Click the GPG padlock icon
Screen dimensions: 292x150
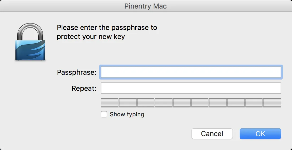[x=30, y=42]
